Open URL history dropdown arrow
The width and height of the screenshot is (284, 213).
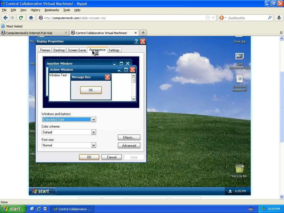point(213,18)
